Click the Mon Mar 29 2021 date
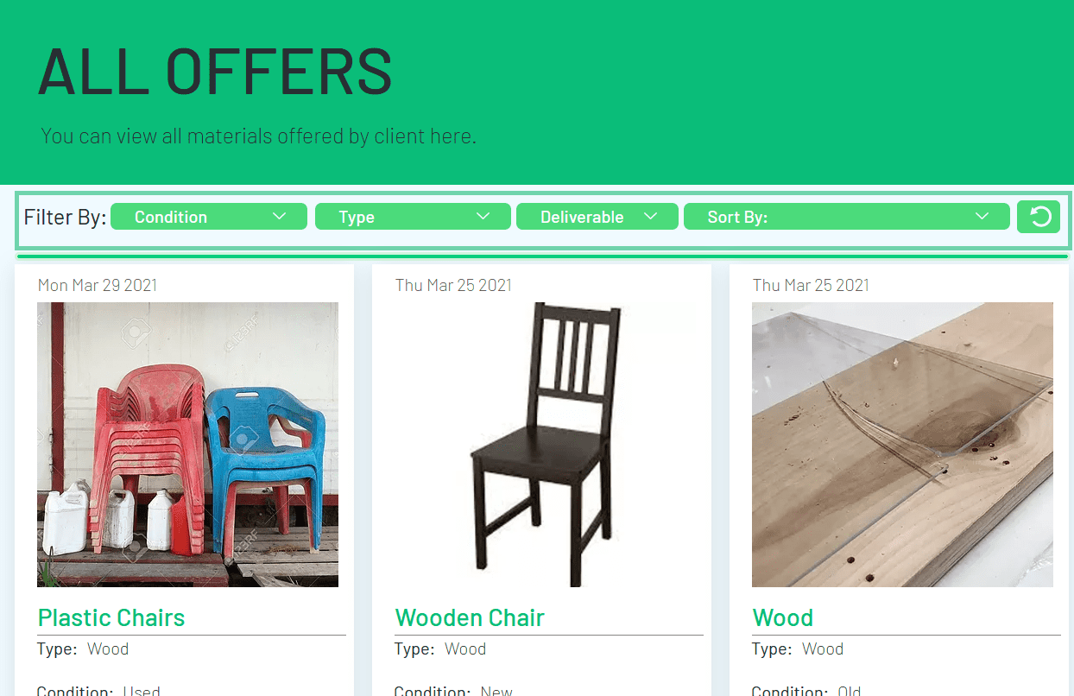 point(98,285)
